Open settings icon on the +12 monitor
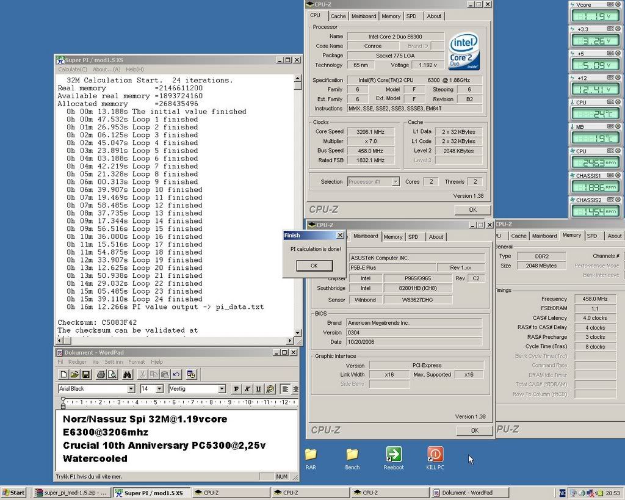The image size is (625, 500). [x=610, y=78]
